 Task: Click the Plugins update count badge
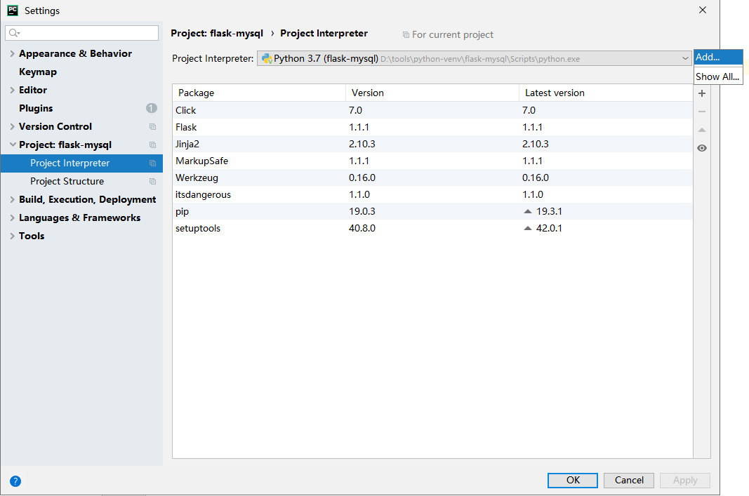(x=152, y=108)
